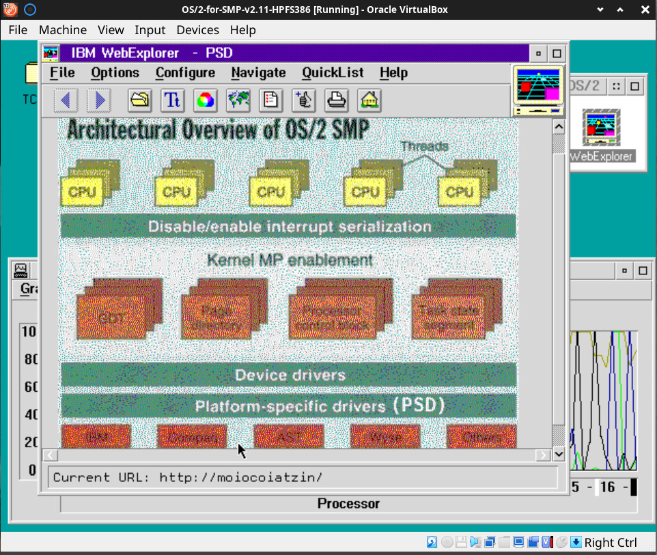Click the VirtualBox recording status icon
The image size is (657, 555).
(533, 542)
